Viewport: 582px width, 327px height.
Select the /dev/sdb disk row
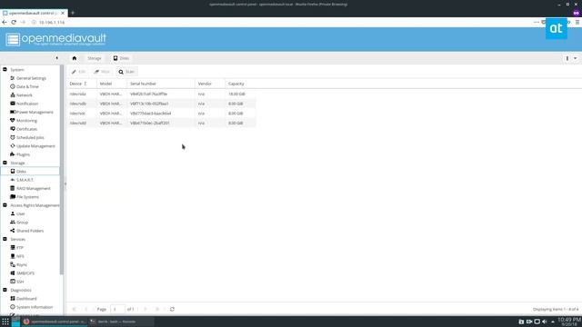point(162,104)
